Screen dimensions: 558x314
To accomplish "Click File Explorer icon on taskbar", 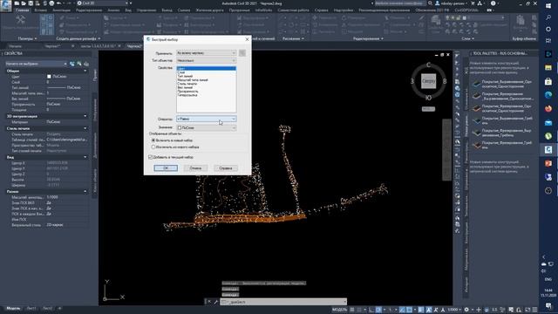I will click(548, 67).
